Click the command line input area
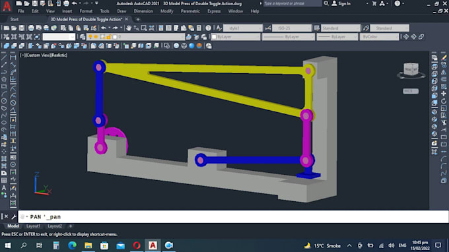This screenshot has height=252, width=449. coord(233,216)
